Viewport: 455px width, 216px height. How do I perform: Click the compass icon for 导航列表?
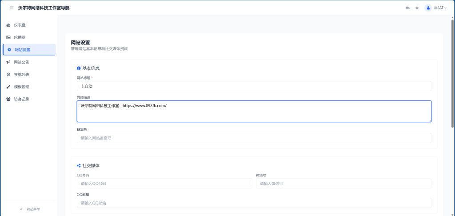click(8, 74)
